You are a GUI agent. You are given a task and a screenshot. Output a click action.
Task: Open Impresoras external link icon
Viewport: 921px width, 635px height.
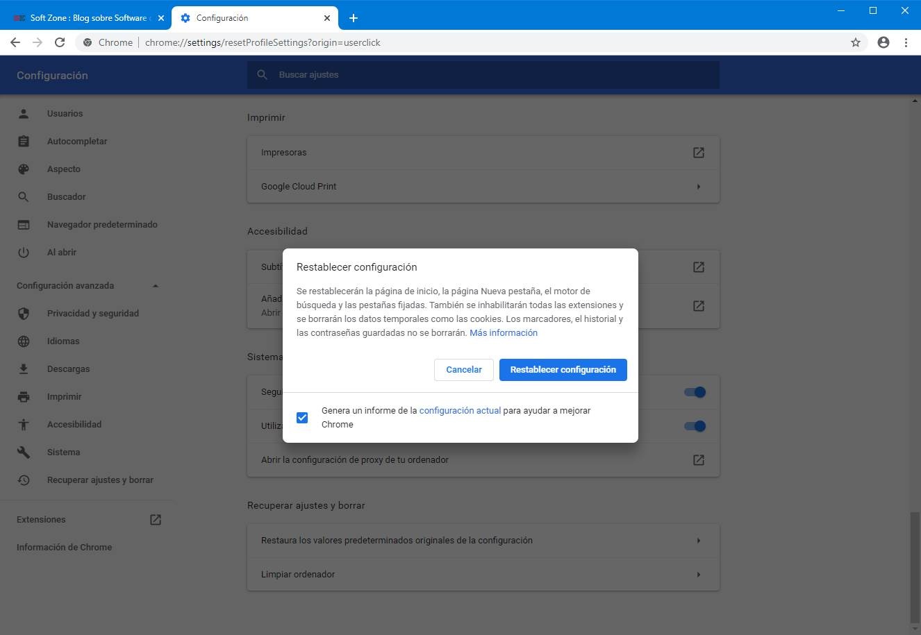click(x=699, y=152)
